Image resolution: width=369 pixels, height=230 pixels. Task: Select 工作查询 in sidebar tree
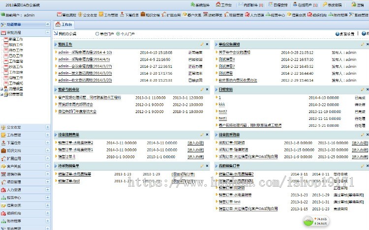[16, 61]
